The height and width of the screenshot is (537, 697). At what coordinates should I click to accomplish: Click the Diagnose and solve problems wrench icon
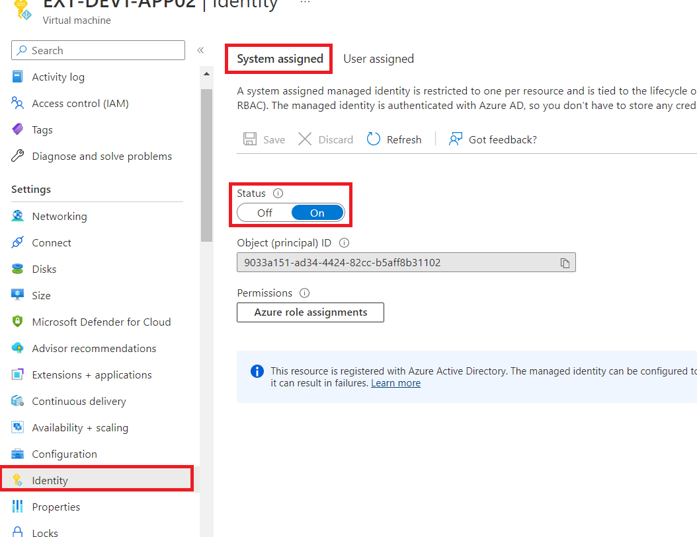tap(17, 156)
